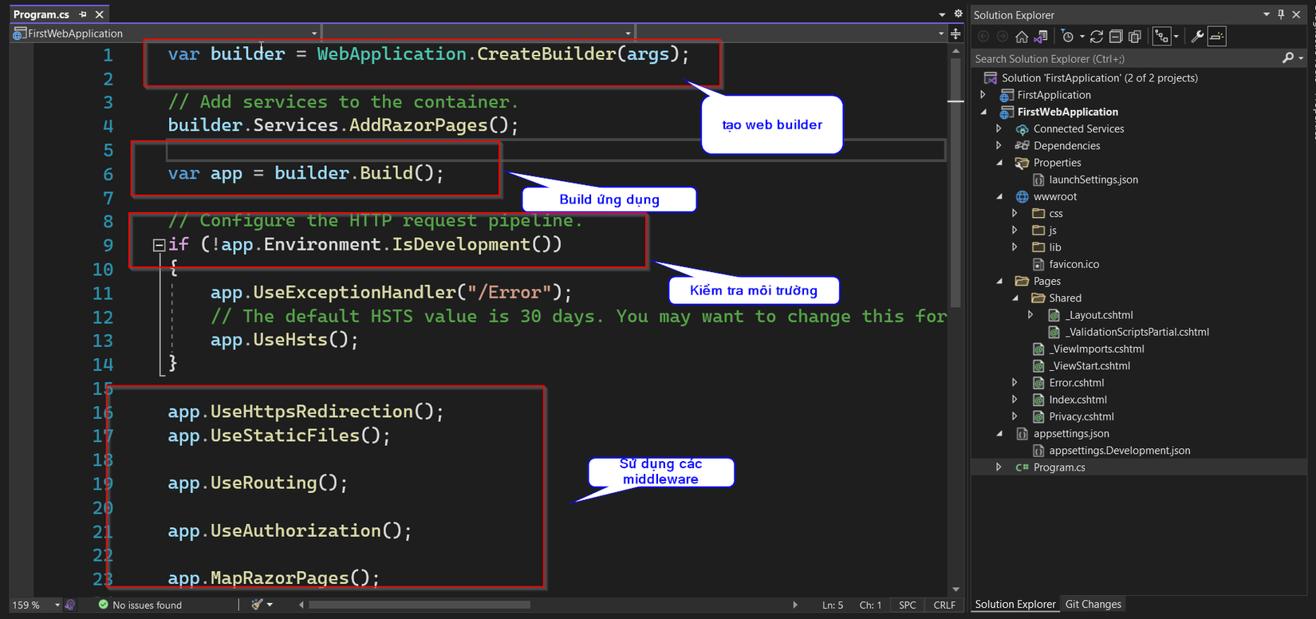Pin Solution Explorer auto-hide icon
The width and height of the screenshot is (1316, 619).
1281,14
